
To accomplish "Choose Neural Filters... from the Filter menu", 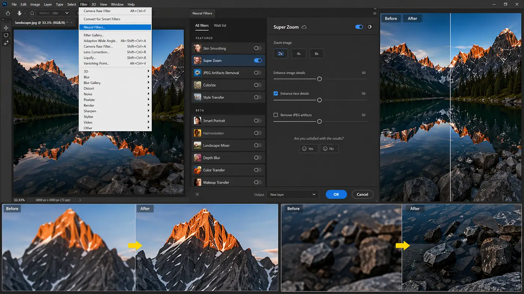I will (x=115, y=27).
